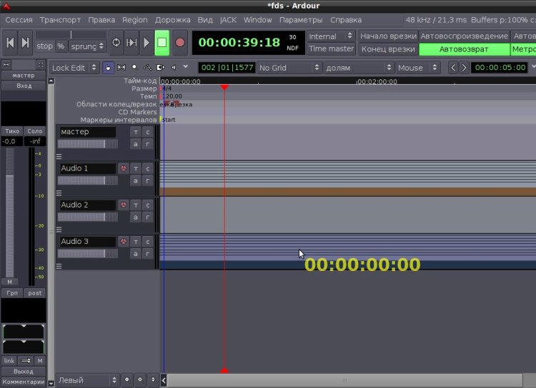Open the Дорожка menu

pyautogui.click(x=173, y=20)
